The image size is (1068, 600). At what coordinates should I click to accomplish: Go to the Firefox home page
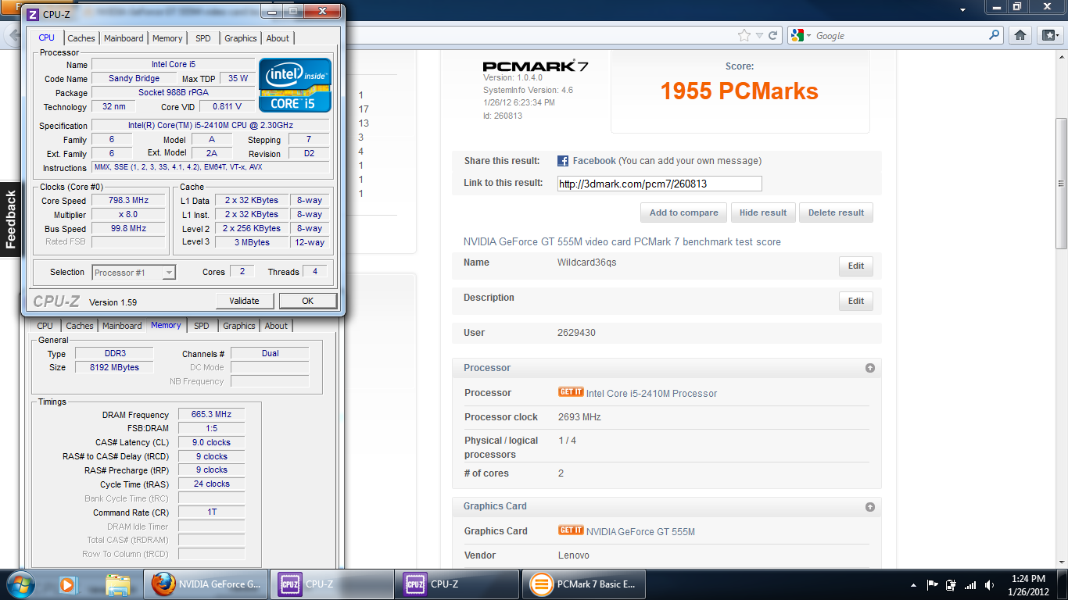tap(1020, 35)
